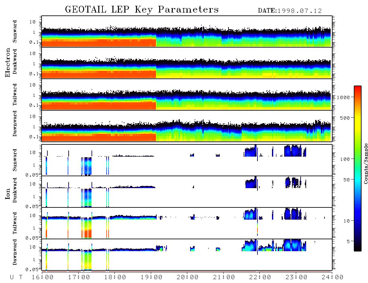The image size is (368, 283).
Task: Click the Electron Dawnward axis label
Action: pos(15,123)
